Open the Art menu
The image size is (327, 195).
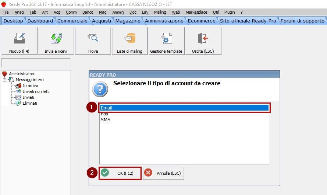[x=45, y=12]
